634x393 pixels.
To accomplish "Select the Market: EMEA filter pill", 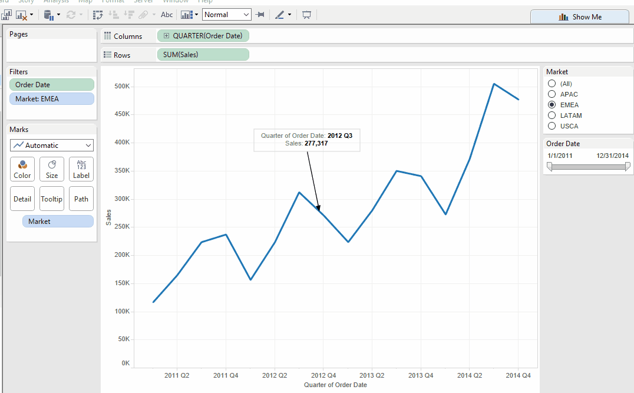I will coord(52,99).
